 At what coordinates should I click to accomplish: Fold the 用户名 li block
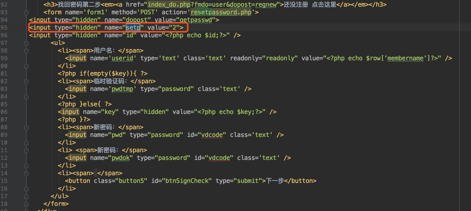pyautogui.click(x=26, y=51)
